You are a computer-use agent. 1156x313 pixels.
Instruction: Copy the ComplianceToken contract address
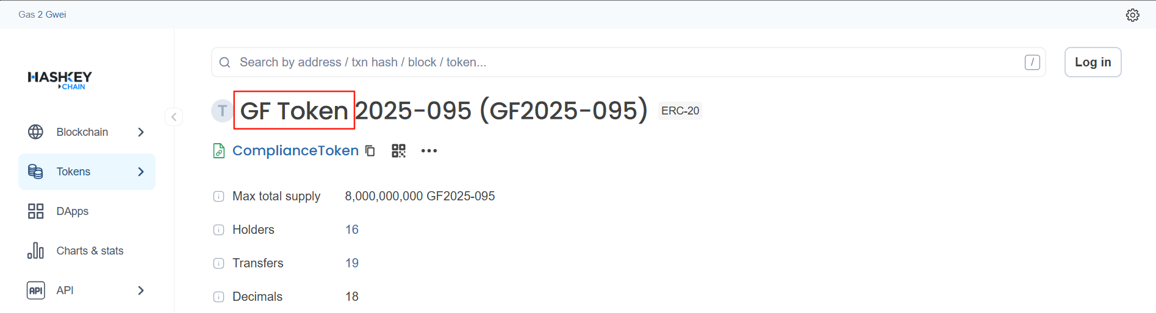tap(370, 151)
